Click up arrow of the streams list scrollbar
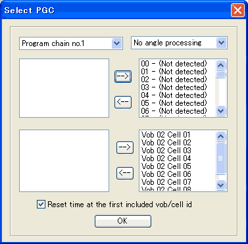Image resolution: width=248 pixels, height=244 pixels. tap(221, 65)
